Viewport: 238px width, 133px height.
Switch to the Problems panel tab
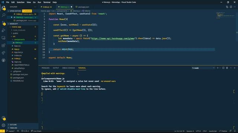click(45, 68)
